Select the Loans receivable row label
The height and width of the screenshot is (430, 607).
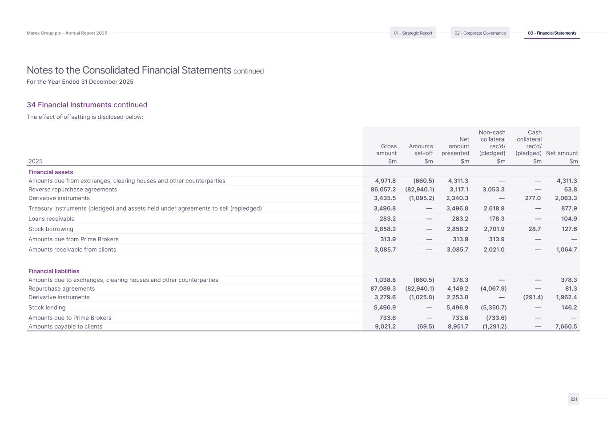coord(52,219)
